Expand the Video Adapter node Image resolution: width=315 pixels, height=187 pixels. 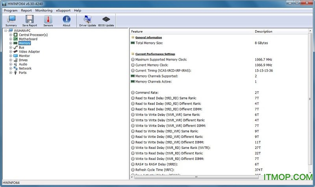click(x=11, y=52)
